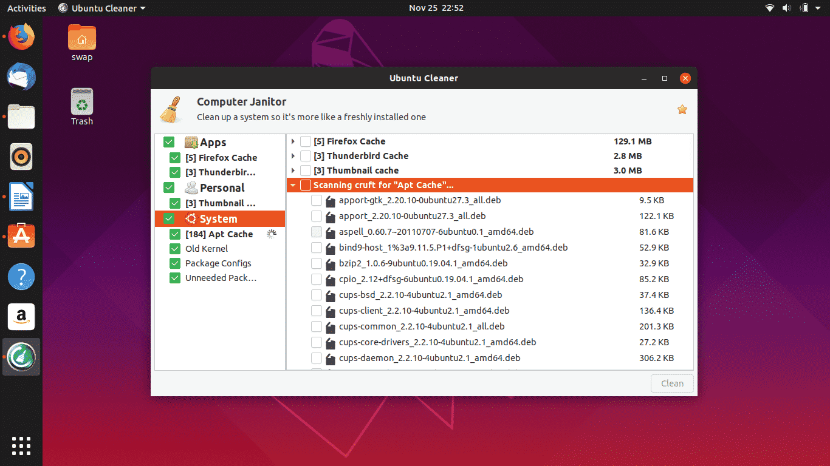Check the bzip2 package for cleaning
This screenshot has width=830, height=466.
pyautogui.click(x=317, y=263)
